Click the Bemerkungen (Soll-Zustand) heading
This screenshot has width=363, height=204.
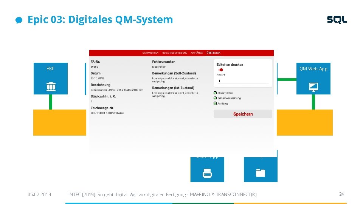tap(174, 73)
